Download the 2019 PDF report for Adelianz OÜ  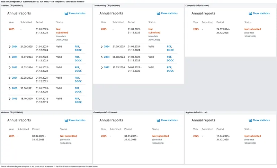[77, 99]
